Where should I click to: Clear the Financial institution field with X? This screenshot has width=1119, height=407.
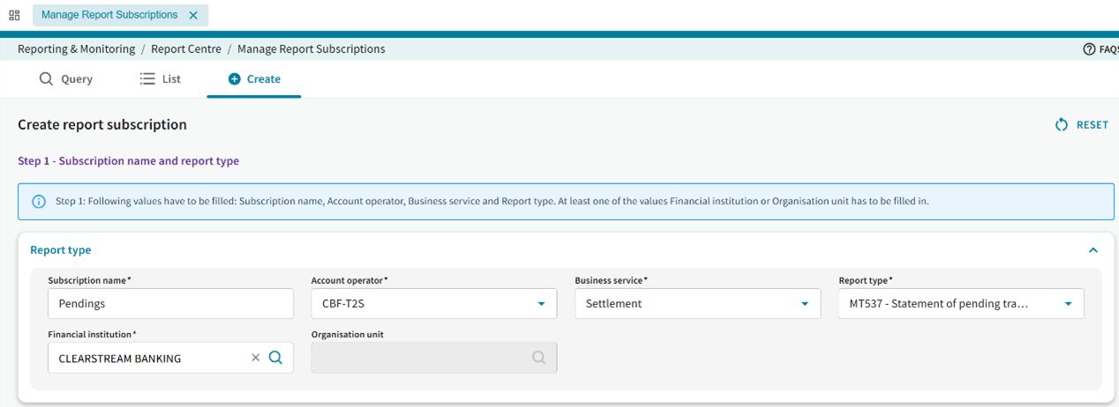tap(256, 358)
